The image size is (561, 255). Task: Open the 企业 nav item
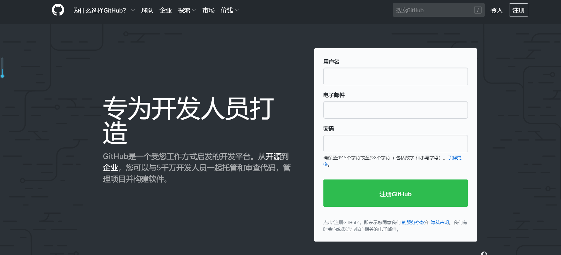coord(166,10)
